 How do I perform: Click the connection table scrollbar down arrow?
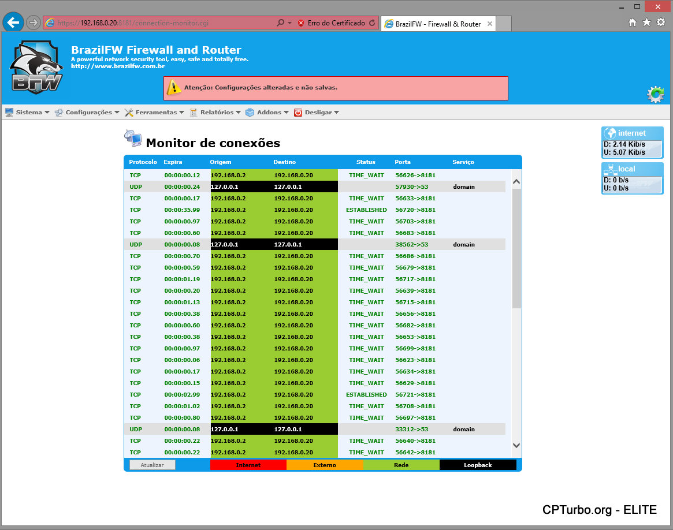pyautogui.click(x=516, y=445)
